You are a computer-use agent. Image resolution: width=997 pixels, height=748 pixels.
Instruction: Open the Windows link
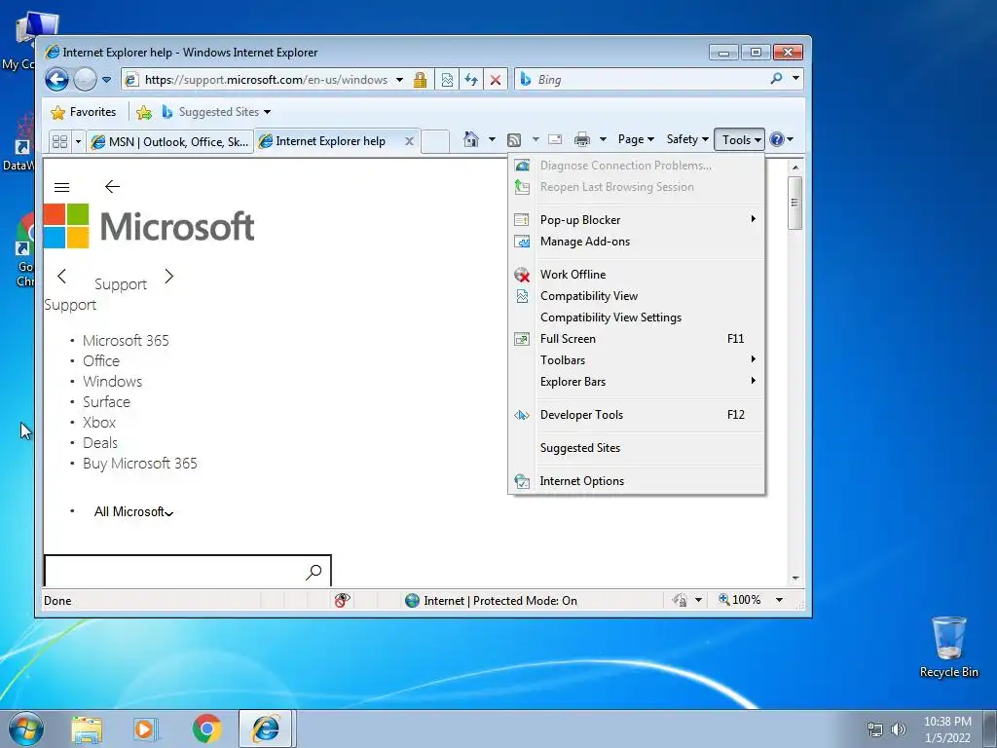click(x=113, y=381)
